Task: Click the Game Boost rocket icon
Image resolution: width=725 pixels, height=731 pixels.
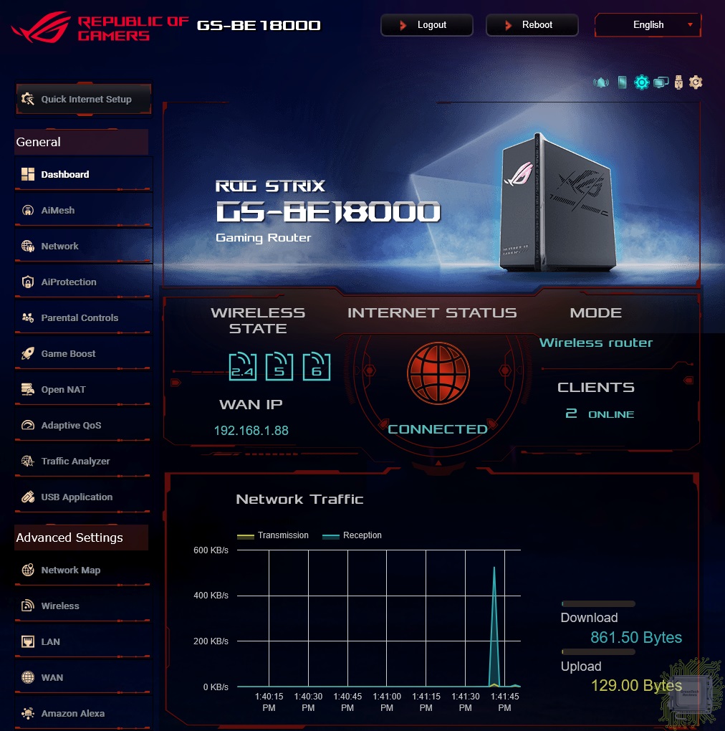Action: coord(28,353)
